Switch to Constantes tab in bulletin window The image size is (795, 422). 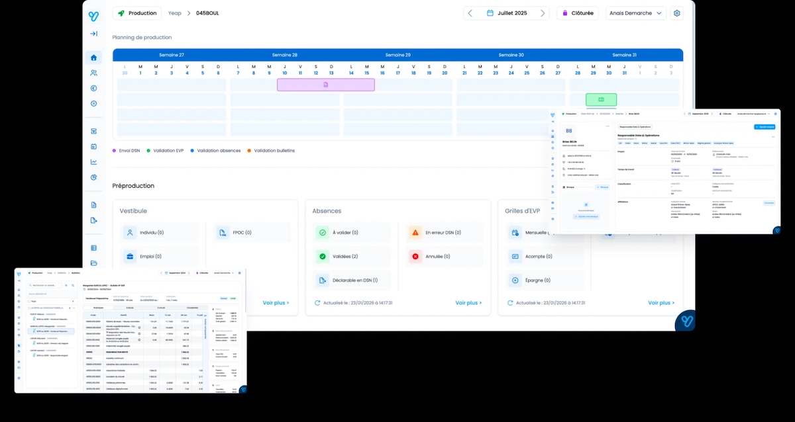click(x=193, y=308)
